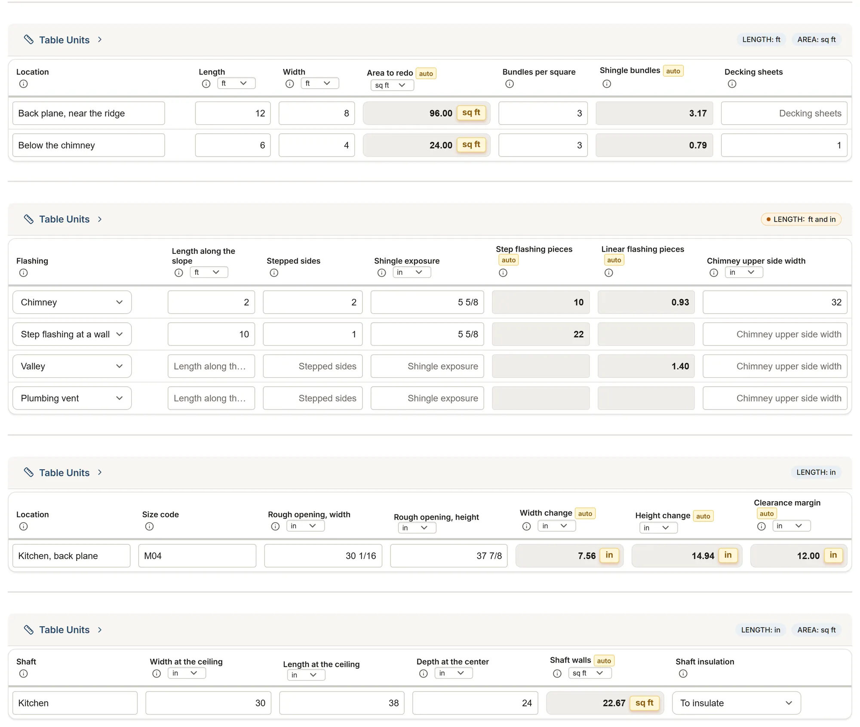Viewport: 860px width, 727px height.
Task: Click Depth at the center field 24
Action: click(x=475, y=703)
